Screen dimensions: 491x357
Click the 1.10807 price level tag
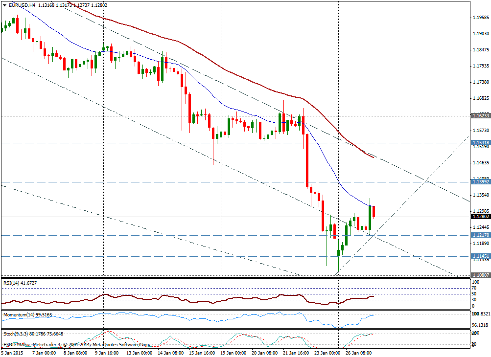coord(479,275)
